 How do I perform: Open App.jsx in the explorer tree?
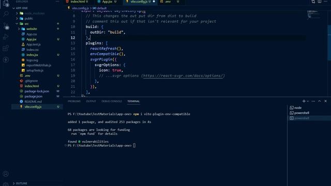[x=31, y=39]
